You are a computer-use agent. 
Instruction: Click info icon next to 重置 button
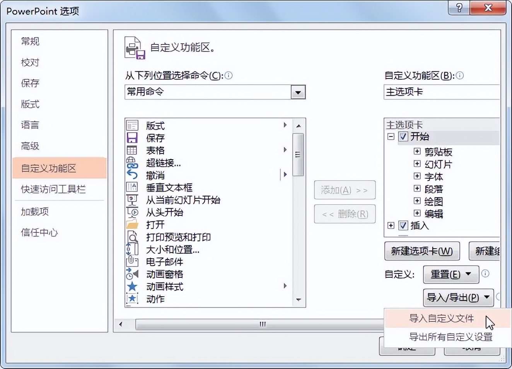pos(485,274)
